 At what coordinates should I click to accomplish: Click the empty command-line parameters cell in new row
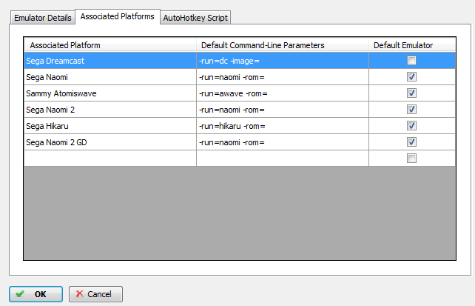coord(283,159)
